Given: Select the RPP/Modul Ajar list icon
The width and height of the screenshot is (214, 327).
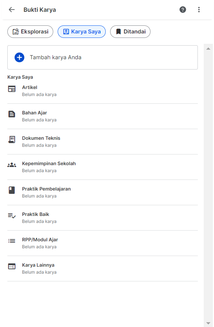Looking at the screenshot, I should coord(12,241).
